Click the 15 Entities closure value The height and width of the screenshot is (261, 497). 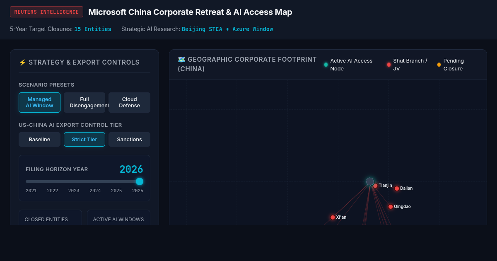(x=93, y=29)
